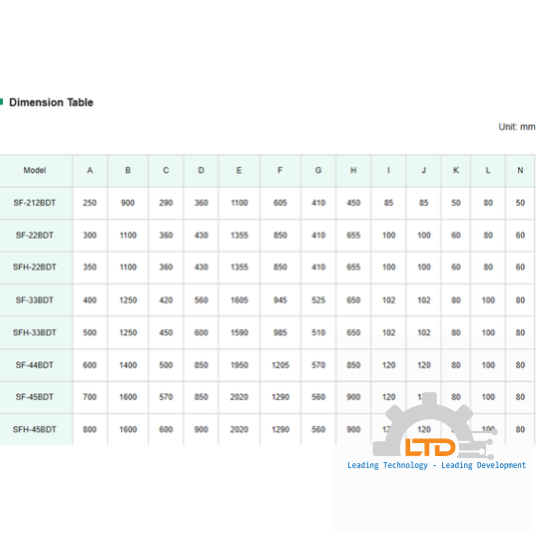Select column header "I"
This screenshot has height=539, width=539.
[x=389, y=170]
